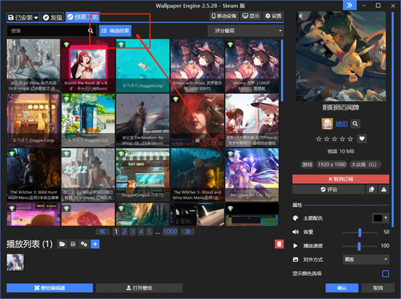
Task: Select No Game No Life Zero wallpaper
Action: (252, 175)
